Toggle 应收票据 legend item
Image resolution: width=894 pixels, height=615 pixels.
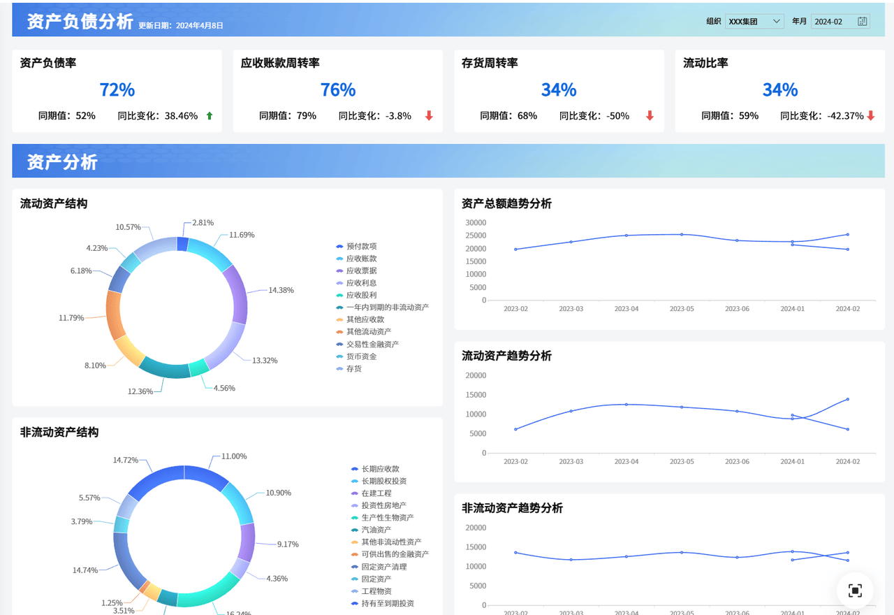[x=356, y=270]
